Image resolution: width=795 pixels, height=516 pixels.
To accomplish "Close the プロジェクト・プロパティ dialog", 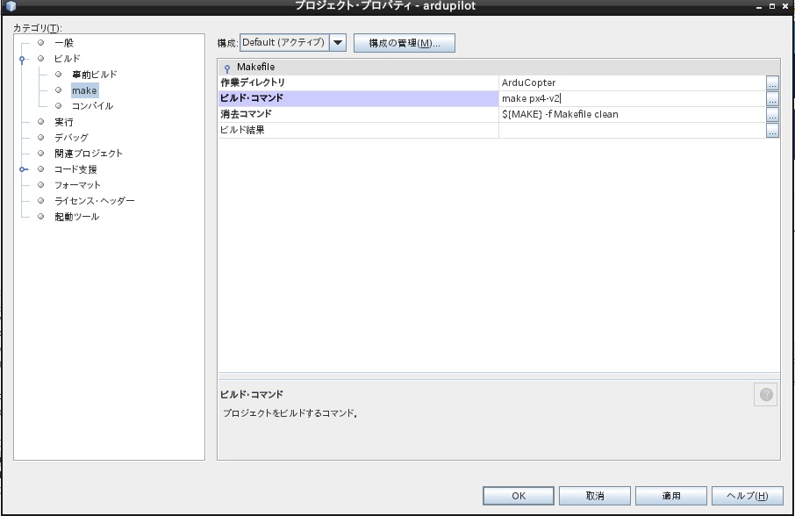I will (x=784, y=6).
